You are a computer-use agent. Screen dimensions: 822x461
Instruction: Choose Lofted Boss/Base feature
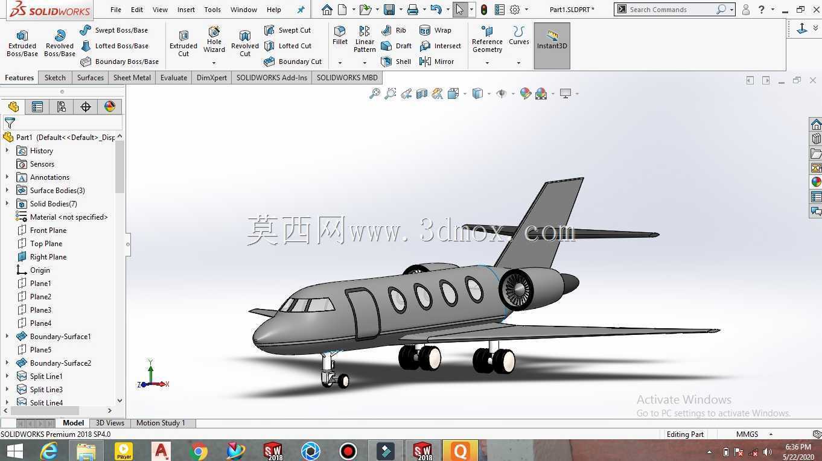tap(114, 46)
